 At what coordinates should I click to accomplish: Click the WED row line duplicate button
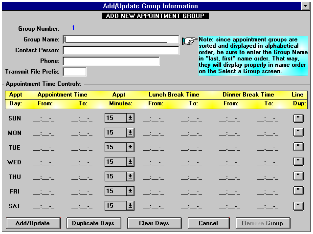point(298,162)
